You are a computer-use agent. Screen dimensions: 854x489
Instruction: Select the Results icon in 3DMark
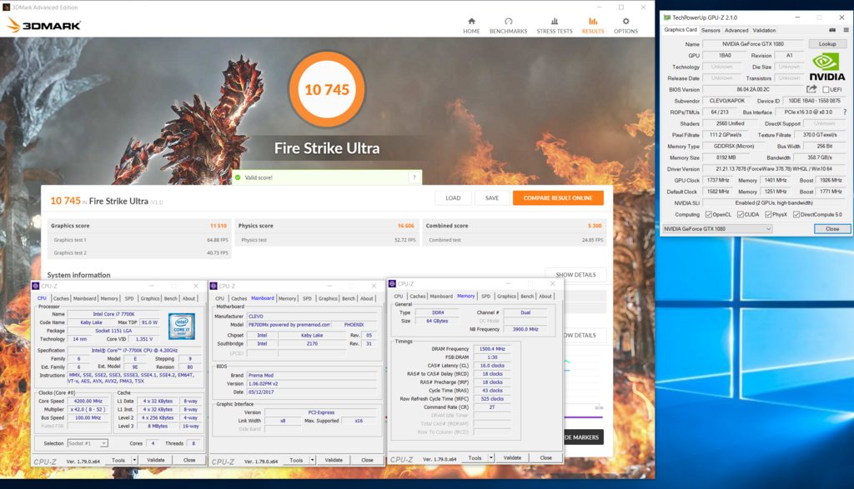(593, 22)
